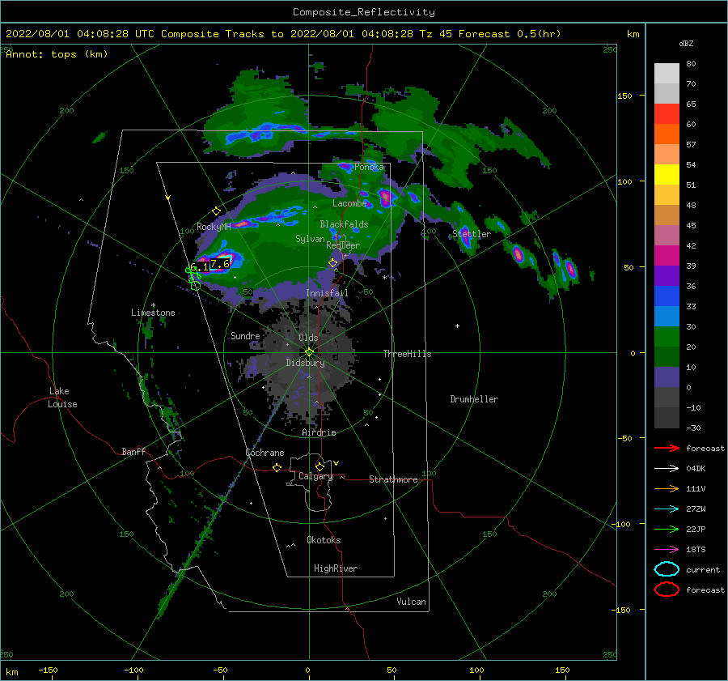The image size is (728, 681).
Task: Click yellow diamond marker near RedDeer
Action: point(333,263)
